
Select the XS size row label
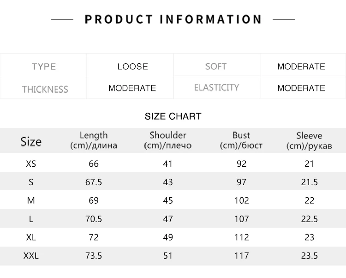pyautogui.click(x=31, y=163)
